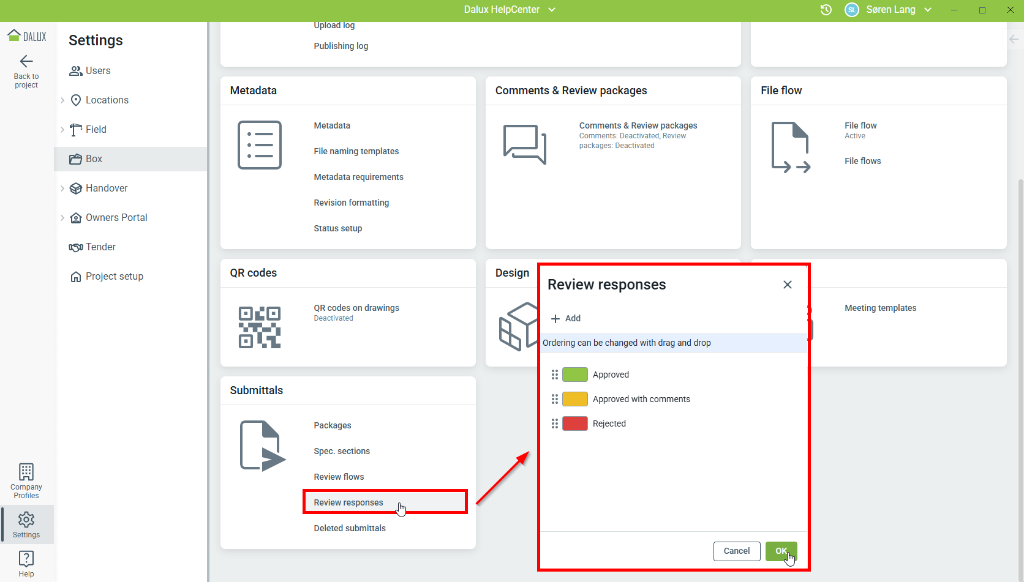Click the history clock icon in the title bar
This screenshot has height=582, width=1024.
(x=826, y=10)
